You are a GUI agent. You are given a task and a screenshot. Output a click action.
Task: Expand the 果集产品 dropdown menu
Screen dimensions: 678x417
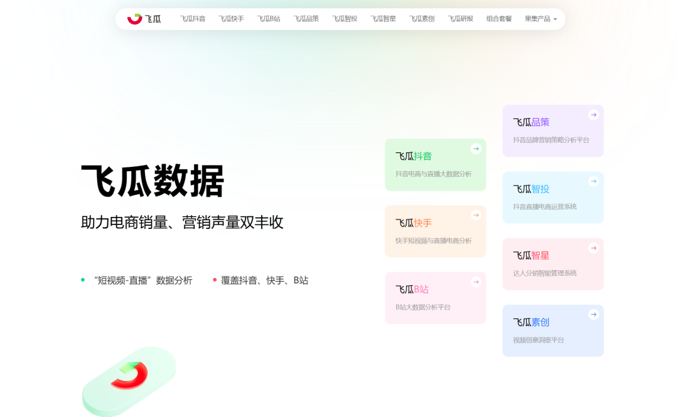click(x=541, y=19)
